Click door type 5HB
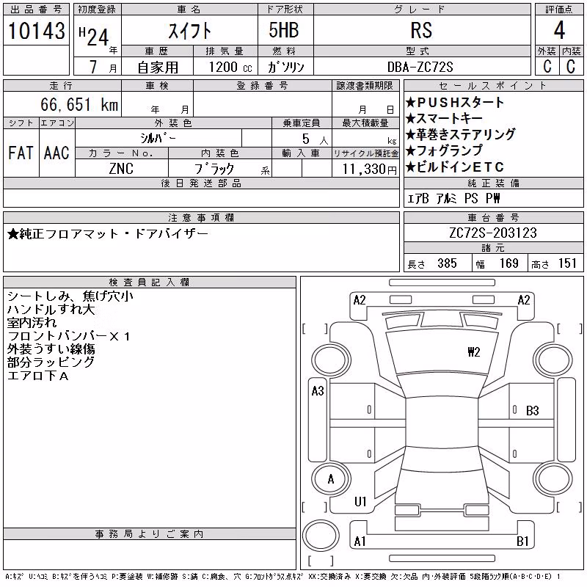This screenshot has height=587, width=587. pos(284,30)
